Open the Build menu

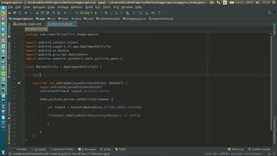[89, 7]
